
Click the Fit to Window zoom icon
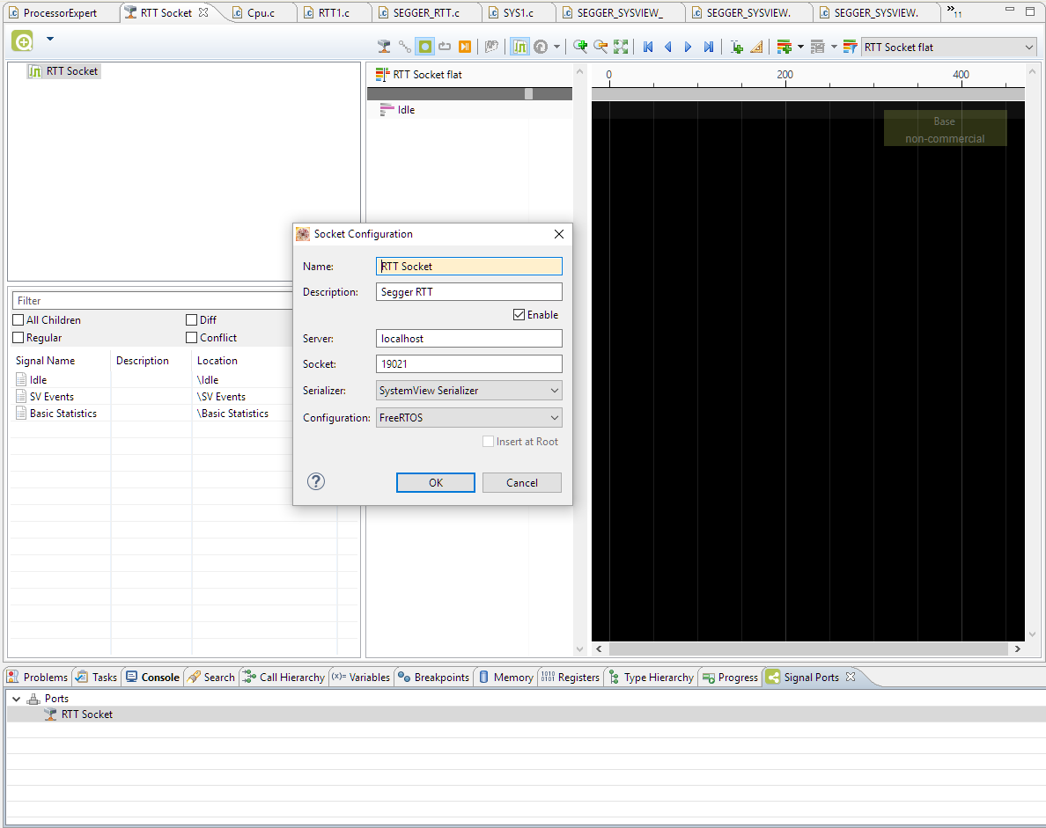click(x=622, y=46)
